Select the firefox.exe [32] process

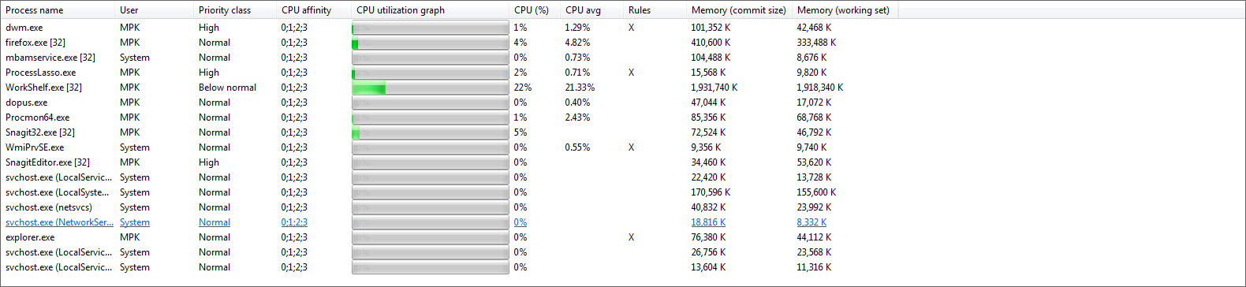coord(35,43)
